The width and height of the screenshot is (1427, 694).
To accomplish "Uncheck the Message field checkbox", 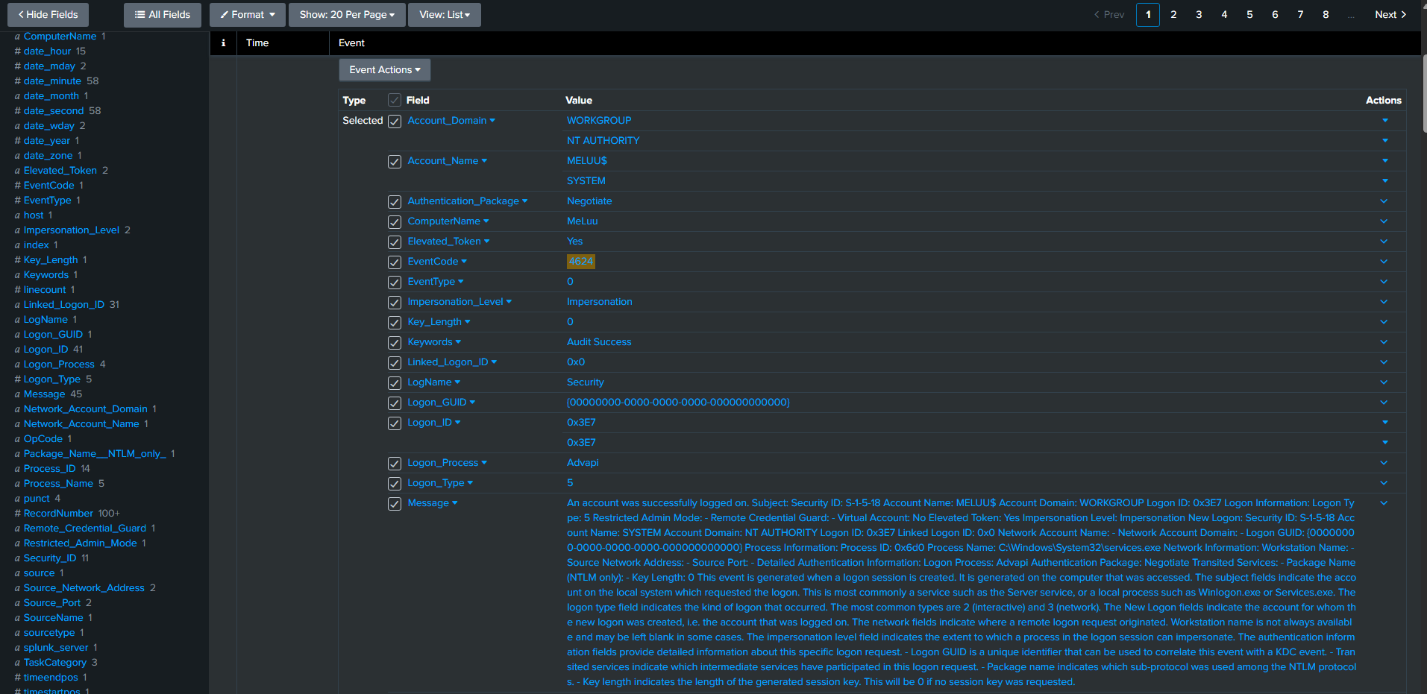I will [395, 504].
